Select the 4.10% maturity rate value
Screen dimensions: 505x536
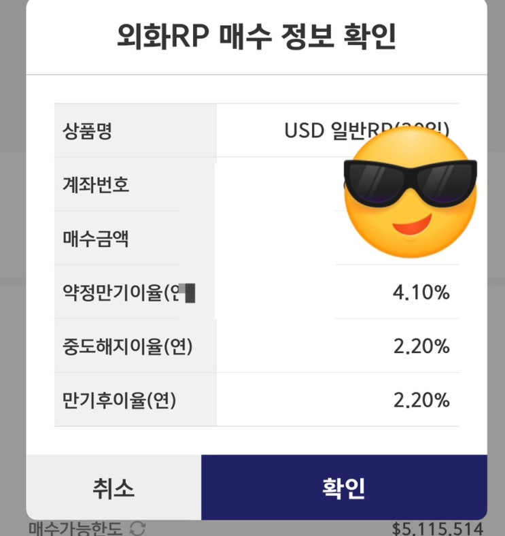421,293
